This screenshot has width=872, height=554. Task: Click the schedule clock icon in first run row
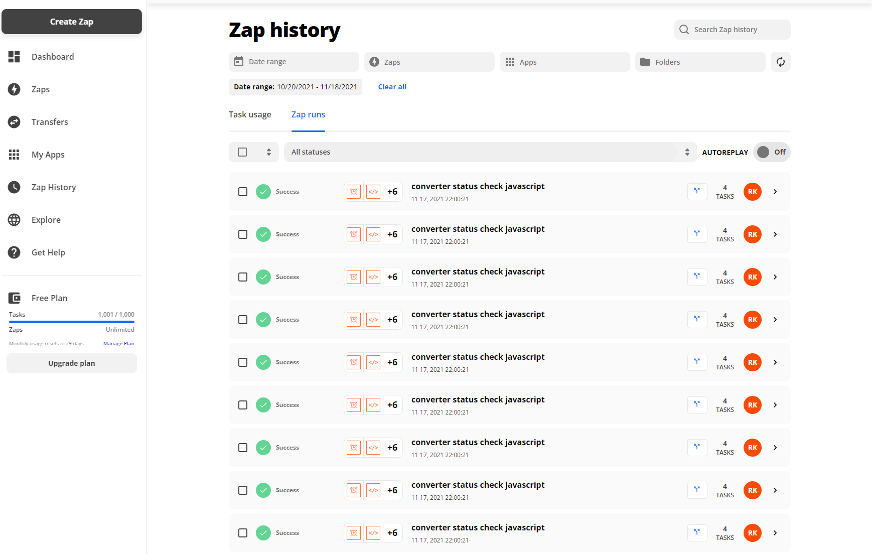[354, 192]
